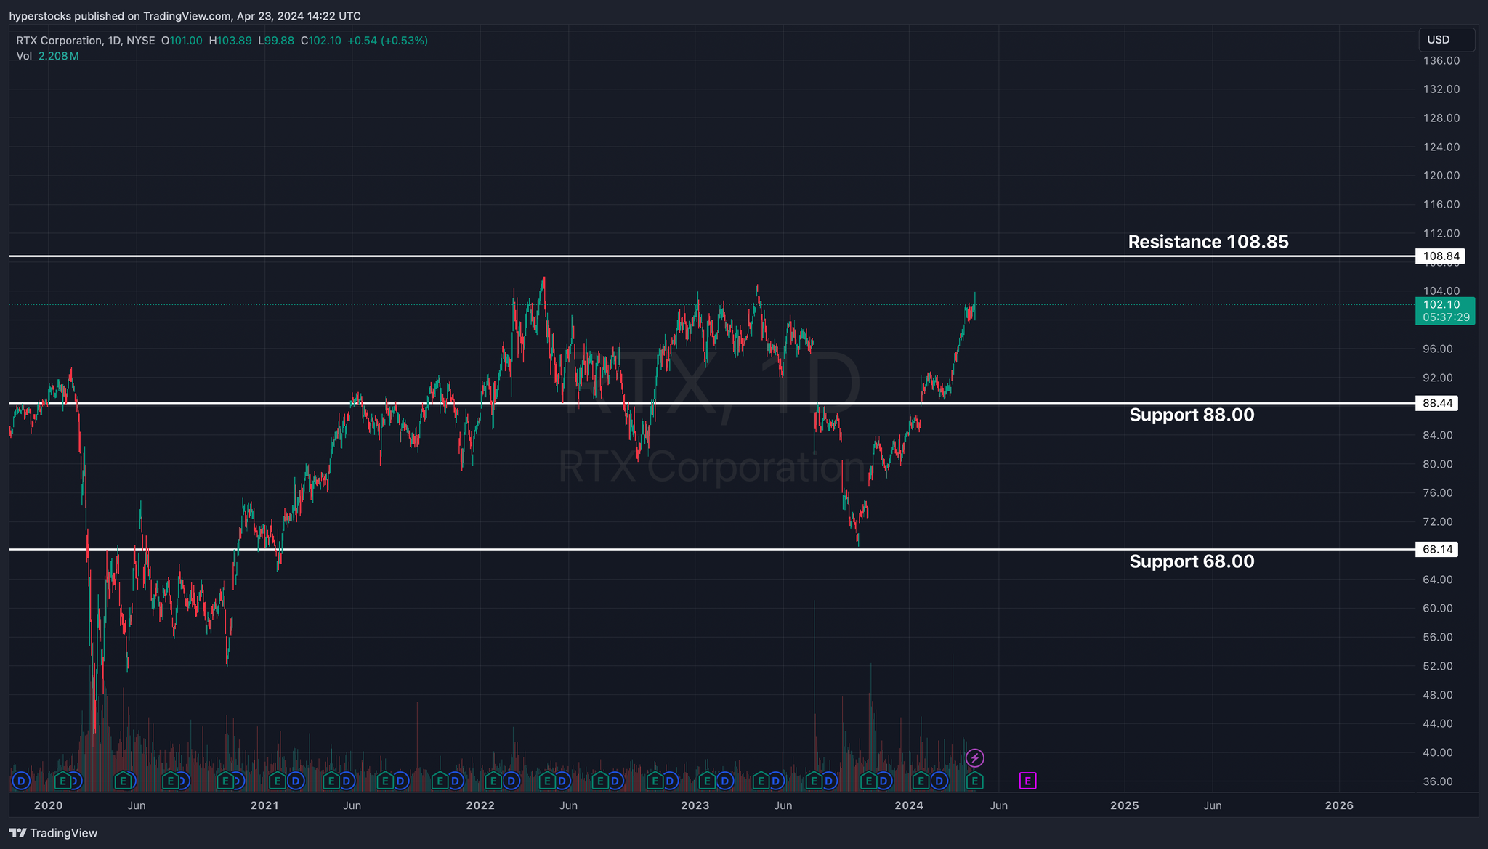This screenshot has width=1488, height=849.
Task: Click the purple lightning bolt event icon
Action: (974, 758)
